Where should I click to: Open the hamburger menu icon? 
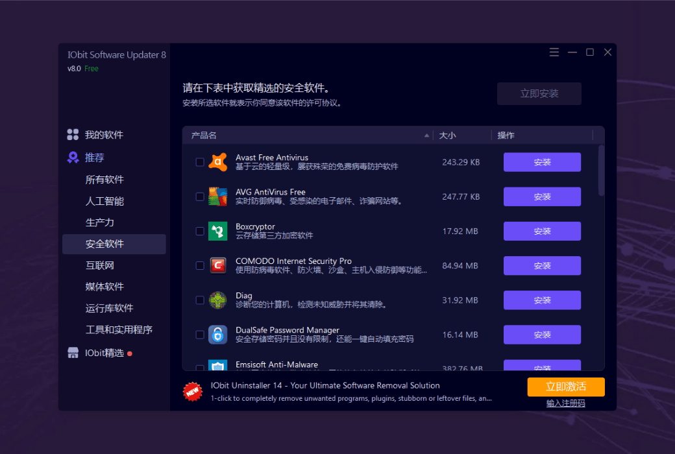click(554, 52)
